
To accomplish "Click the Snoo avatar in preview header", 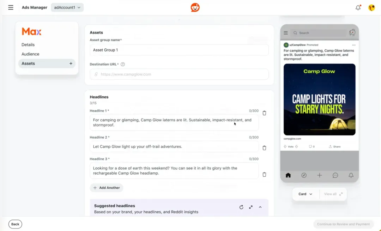I will (352, 32).
